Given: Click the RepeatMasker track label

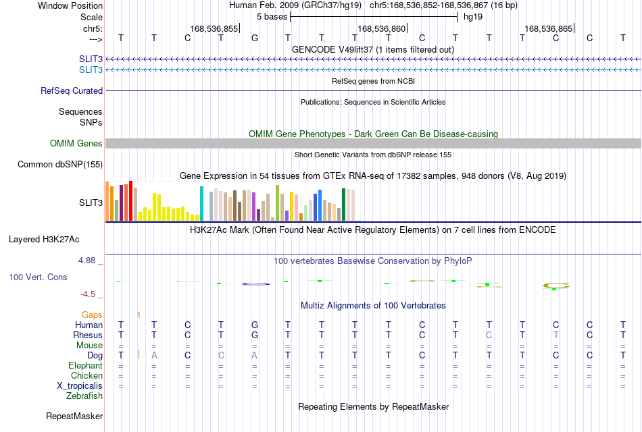Looking at the screenshot, I should click(x=74, y=416).
